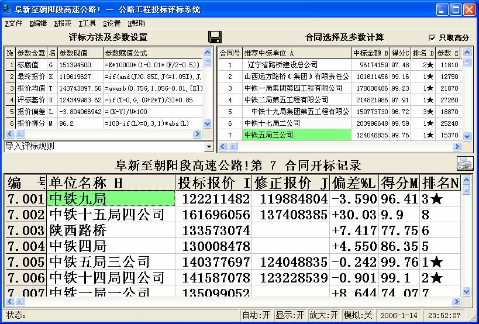Open the S设置 menu
The image size is (479, 324).
[x=112, y=23]
